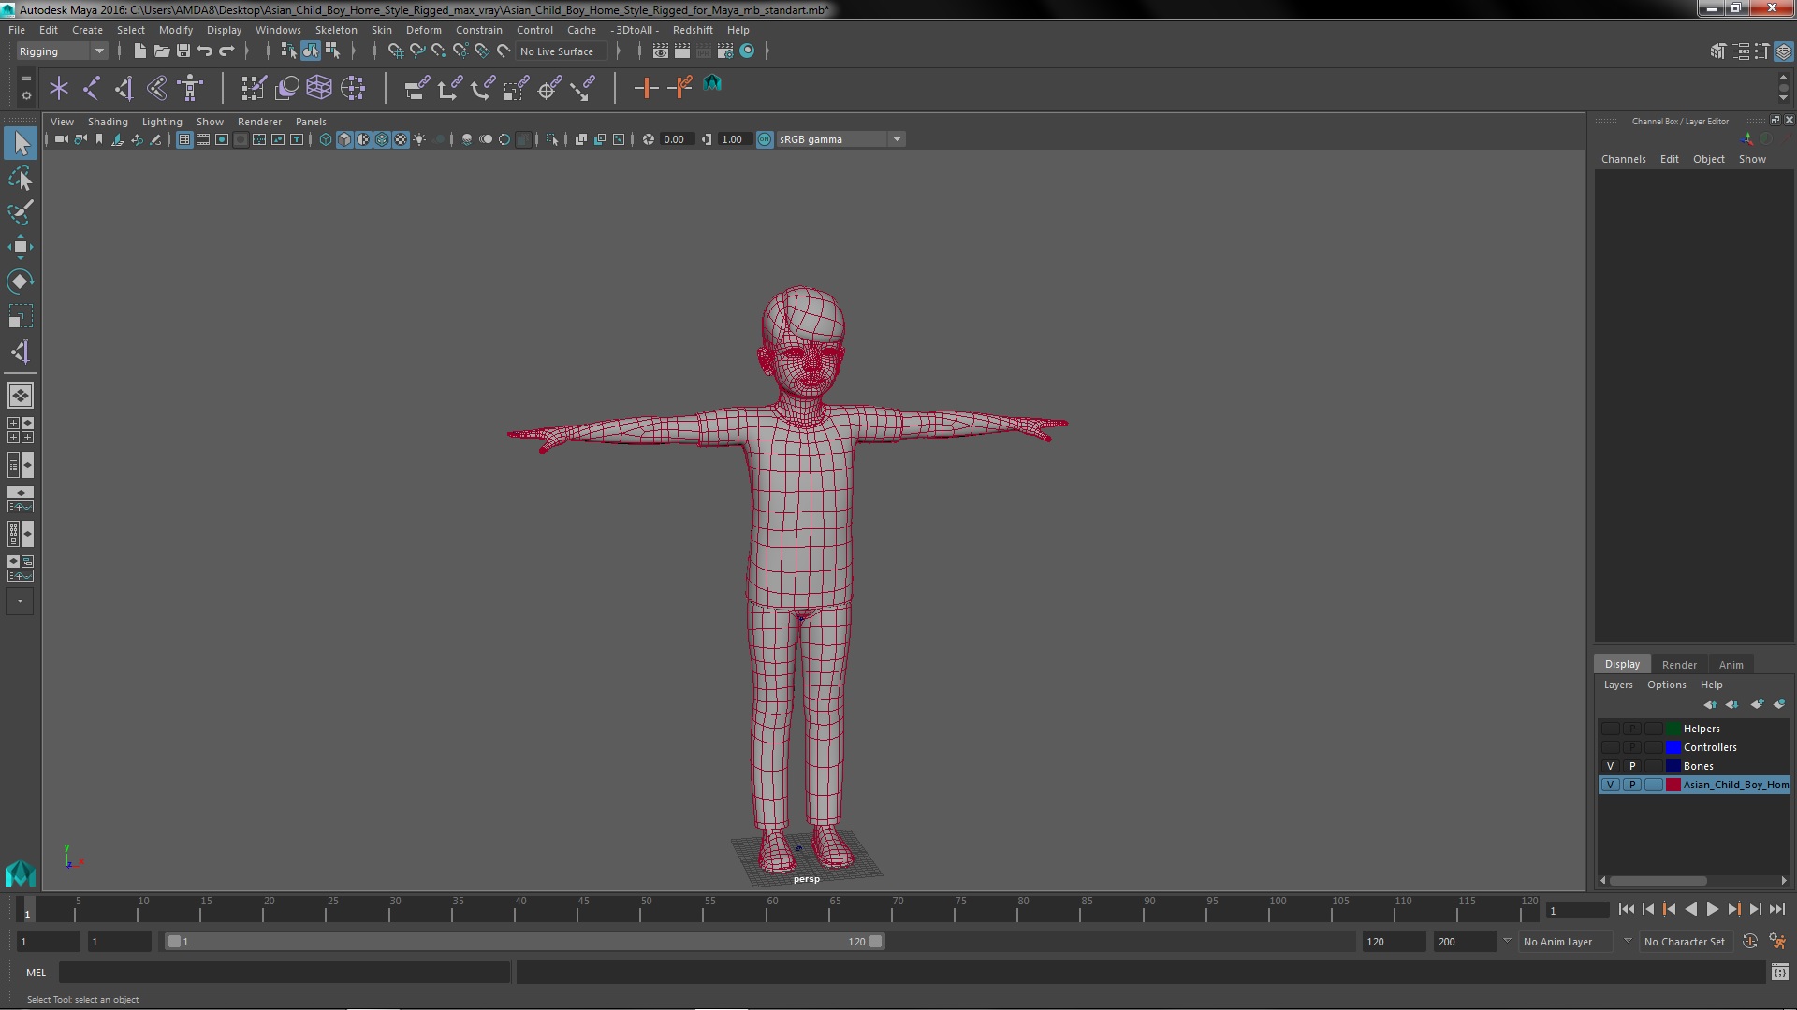
Task: Click the shelf tab selector icon
Action: pyautogui.click(x=25, y=78)
